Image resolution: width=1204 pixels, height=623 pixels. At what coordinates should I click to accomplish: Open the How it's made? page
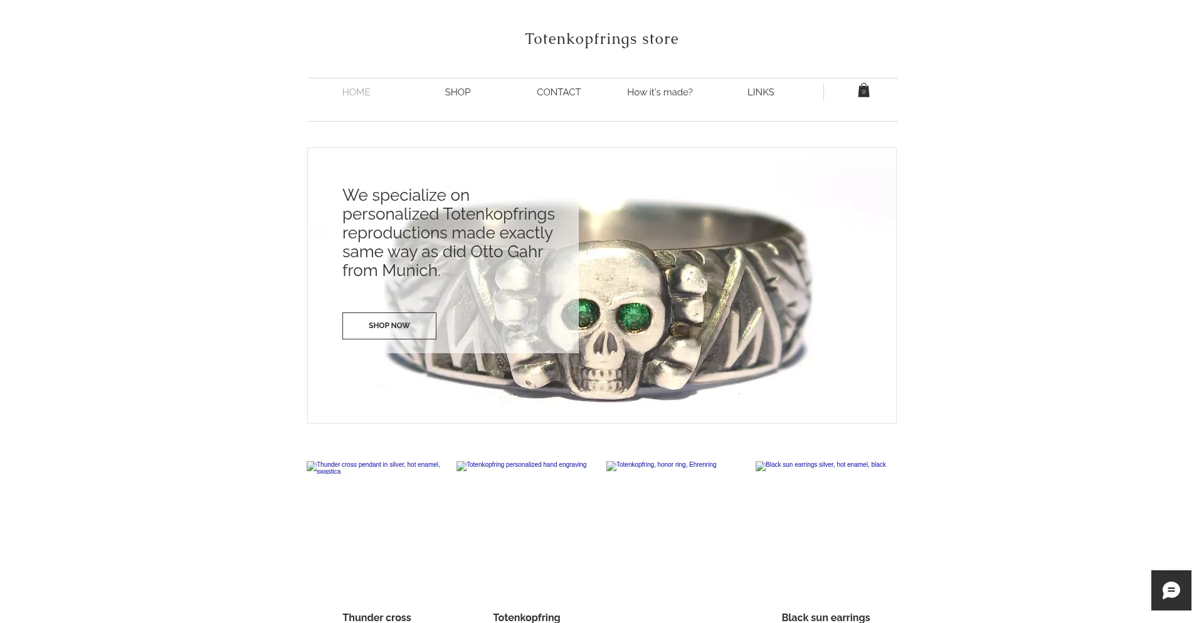[660, 92]
